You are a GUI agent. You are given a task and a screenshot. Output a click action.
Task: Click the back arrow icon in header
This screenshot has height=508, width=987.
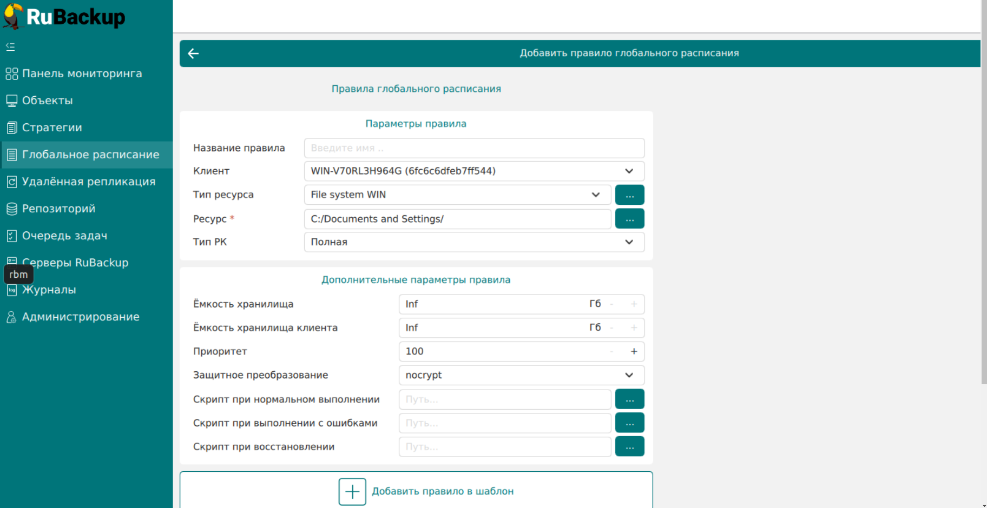point(193,54)
